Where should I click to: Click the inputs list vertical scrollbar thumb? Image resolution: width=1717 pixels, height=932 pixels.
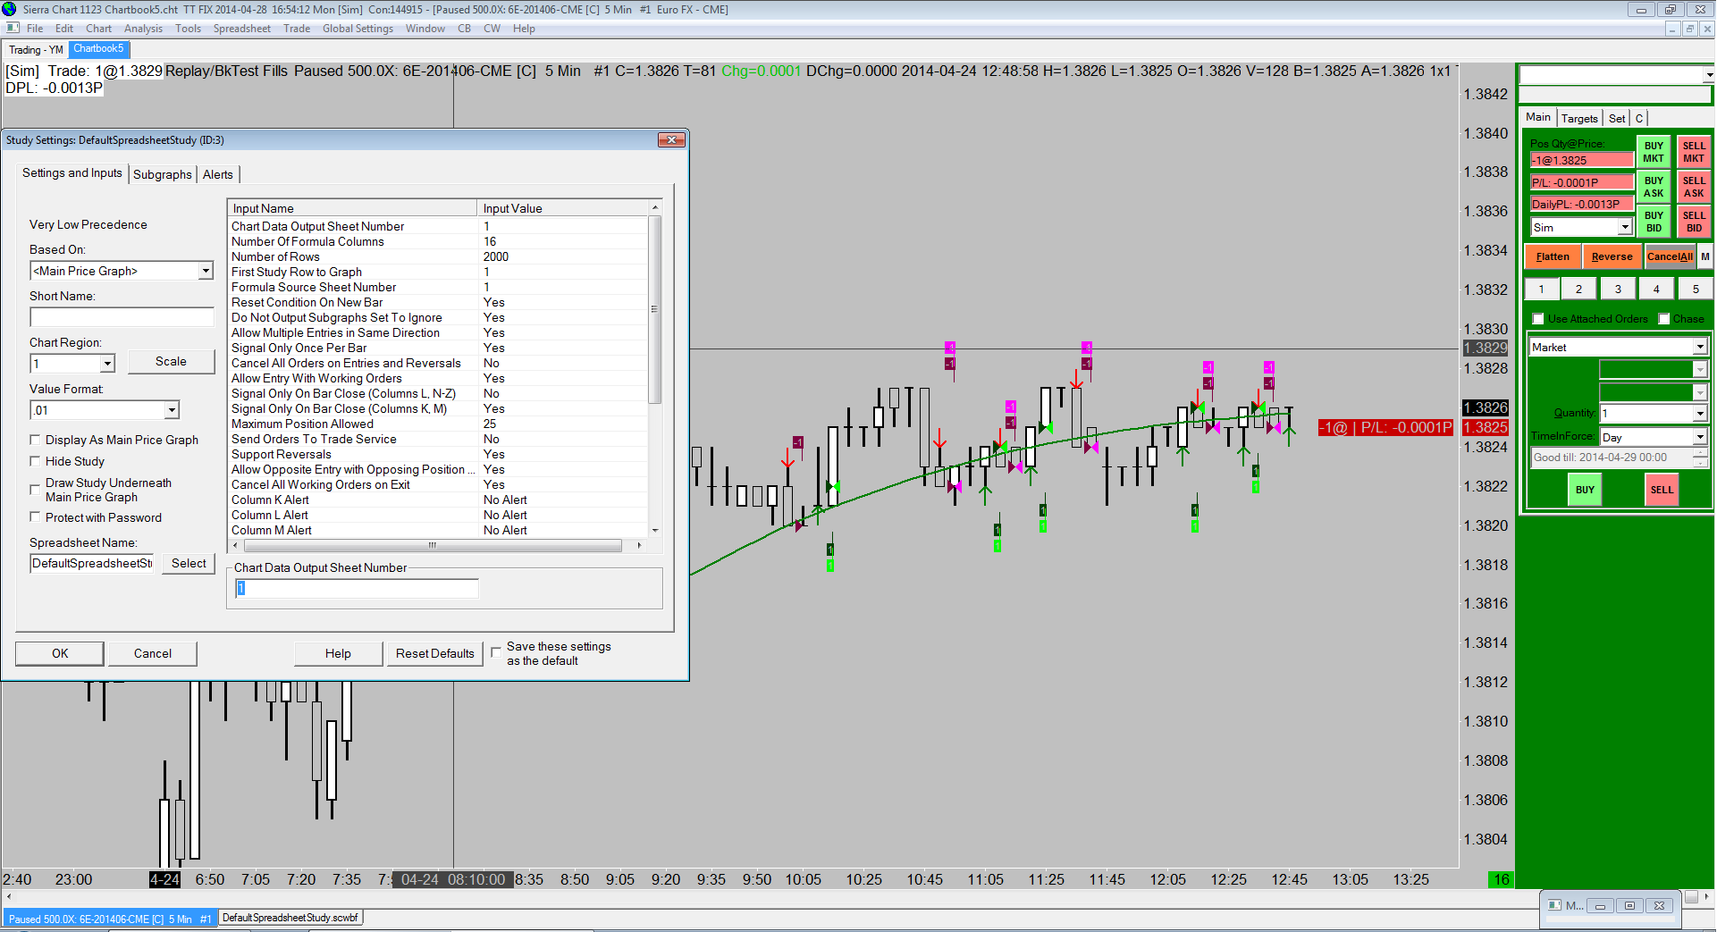coord(655,309)
